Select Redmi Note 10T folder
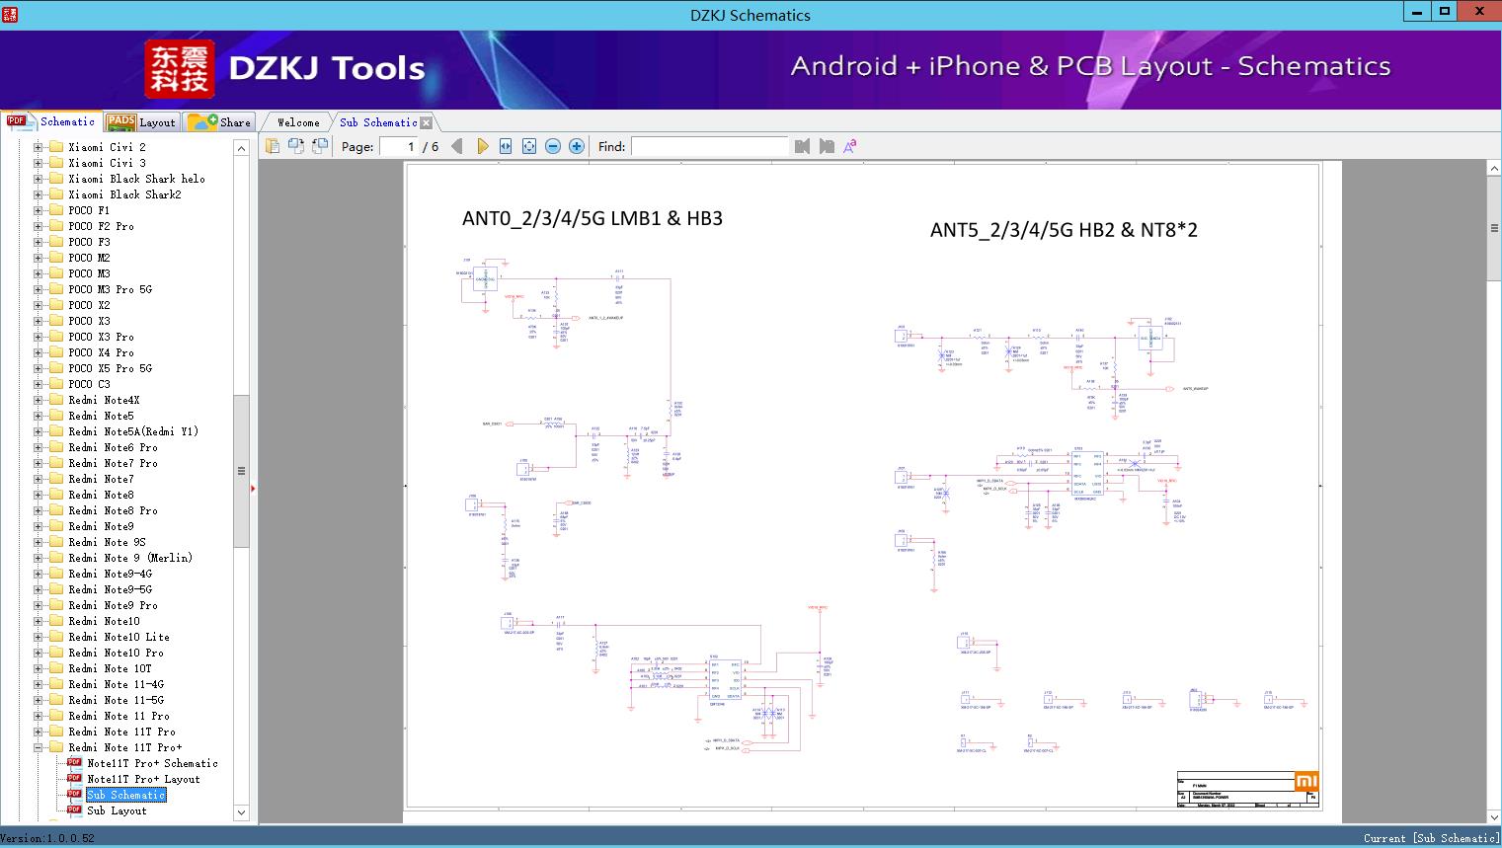This screenshot has width=1502, height=848. click(110, 668)
